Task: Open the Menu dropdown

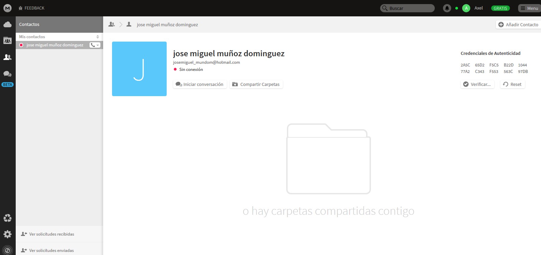Action: tap(529, 8)
